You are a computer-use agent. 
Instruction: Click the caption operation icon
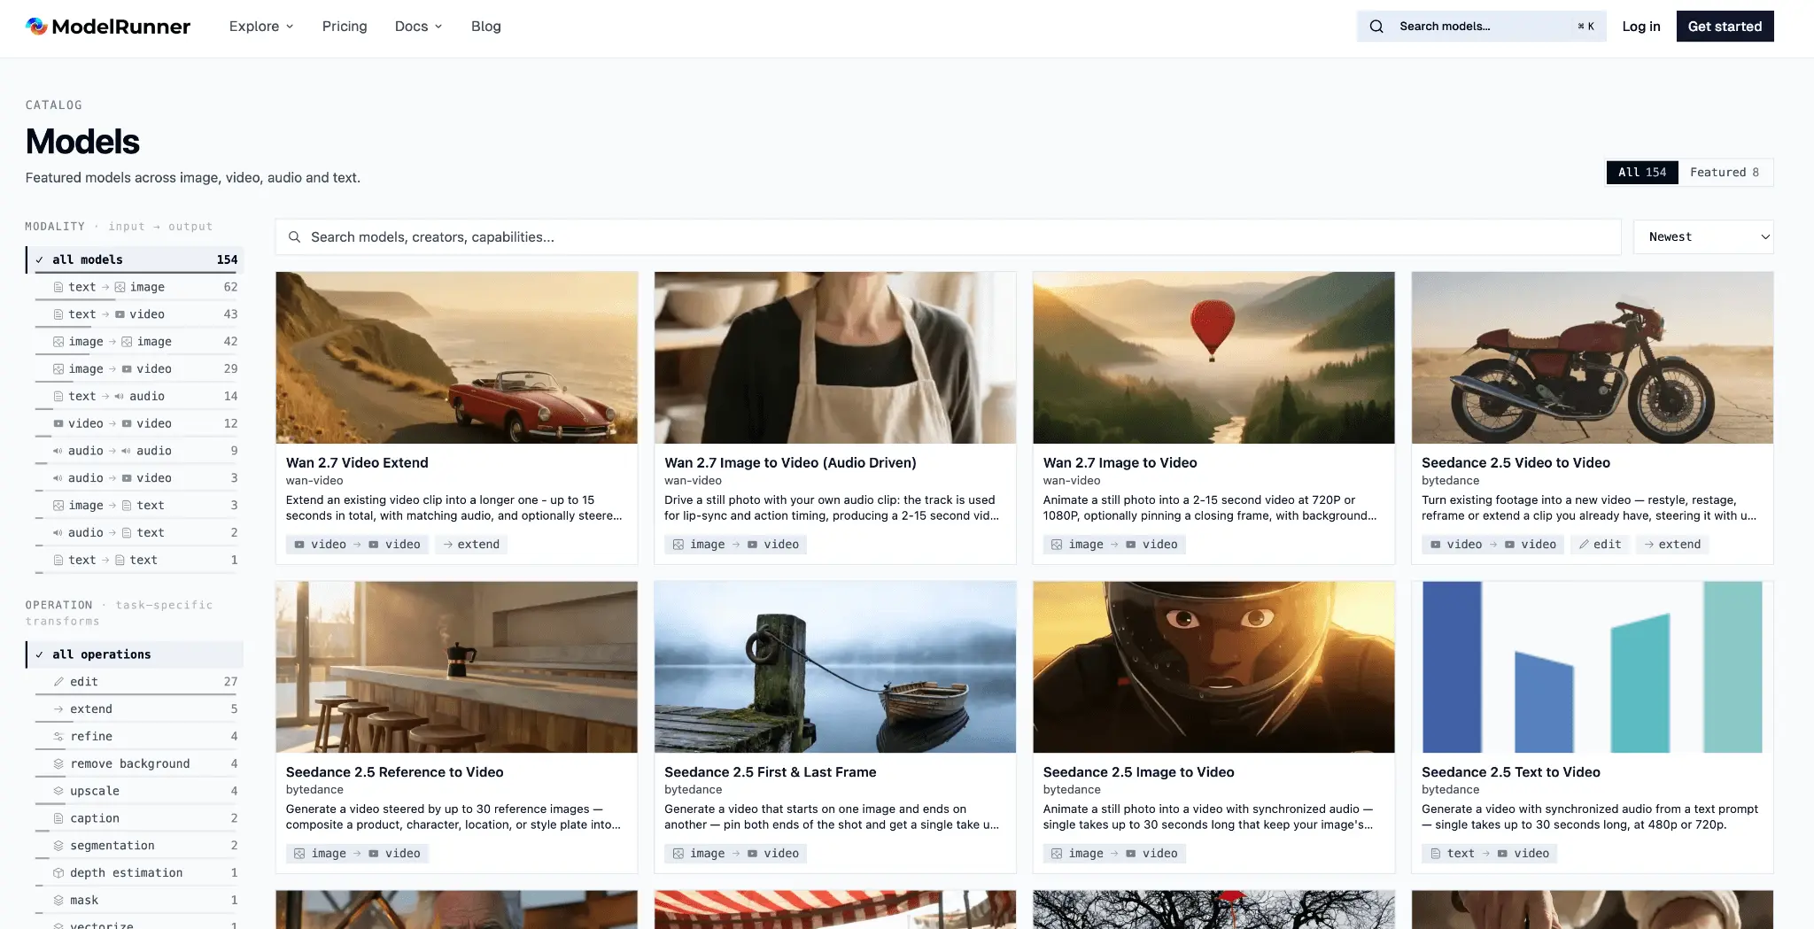click(x=58, y=818)
